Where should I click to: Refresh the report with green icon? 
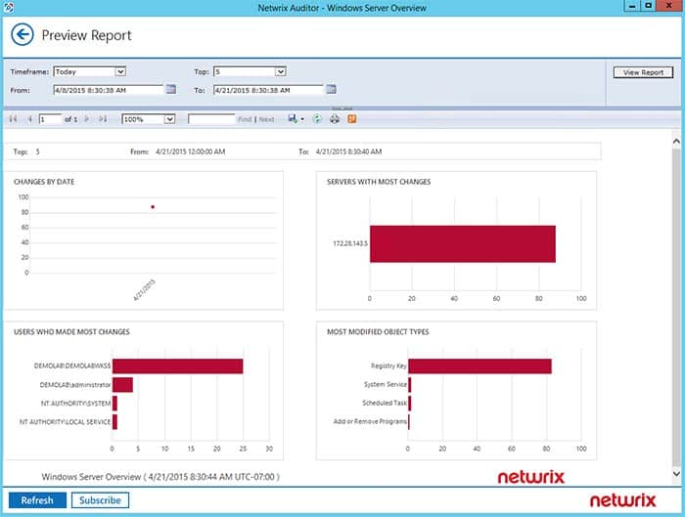[317, 118]
